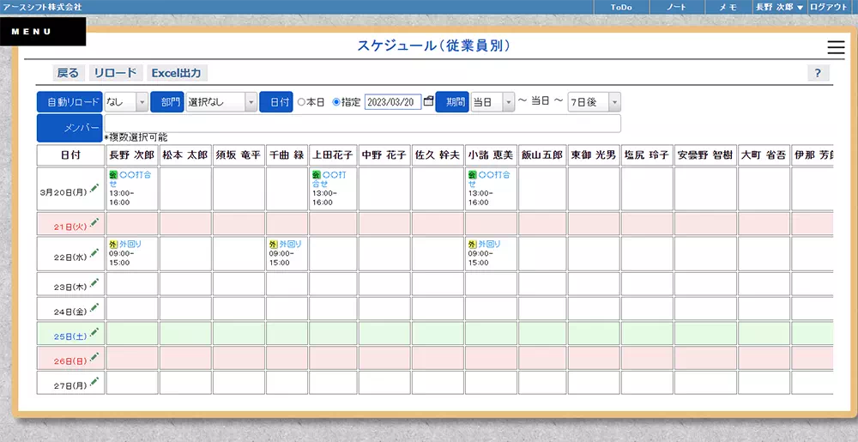Viewport: 858px width, 442px height.
Task: Click the 安曇野 智樹 column header
Action: click(704, 155)
